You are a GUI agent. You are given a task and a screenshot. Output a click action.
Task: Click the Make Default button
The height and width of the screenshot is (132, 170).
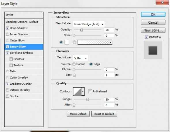pos(78,114)
